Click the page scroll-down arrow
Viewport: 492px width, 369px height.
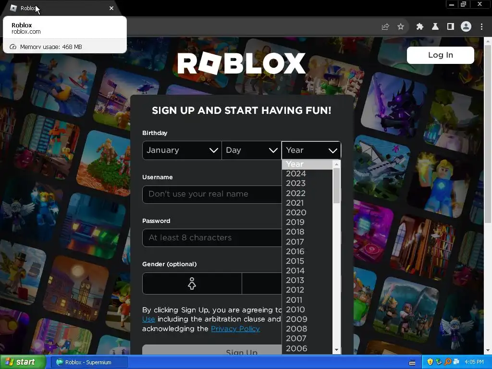click(x=488, y=350)
